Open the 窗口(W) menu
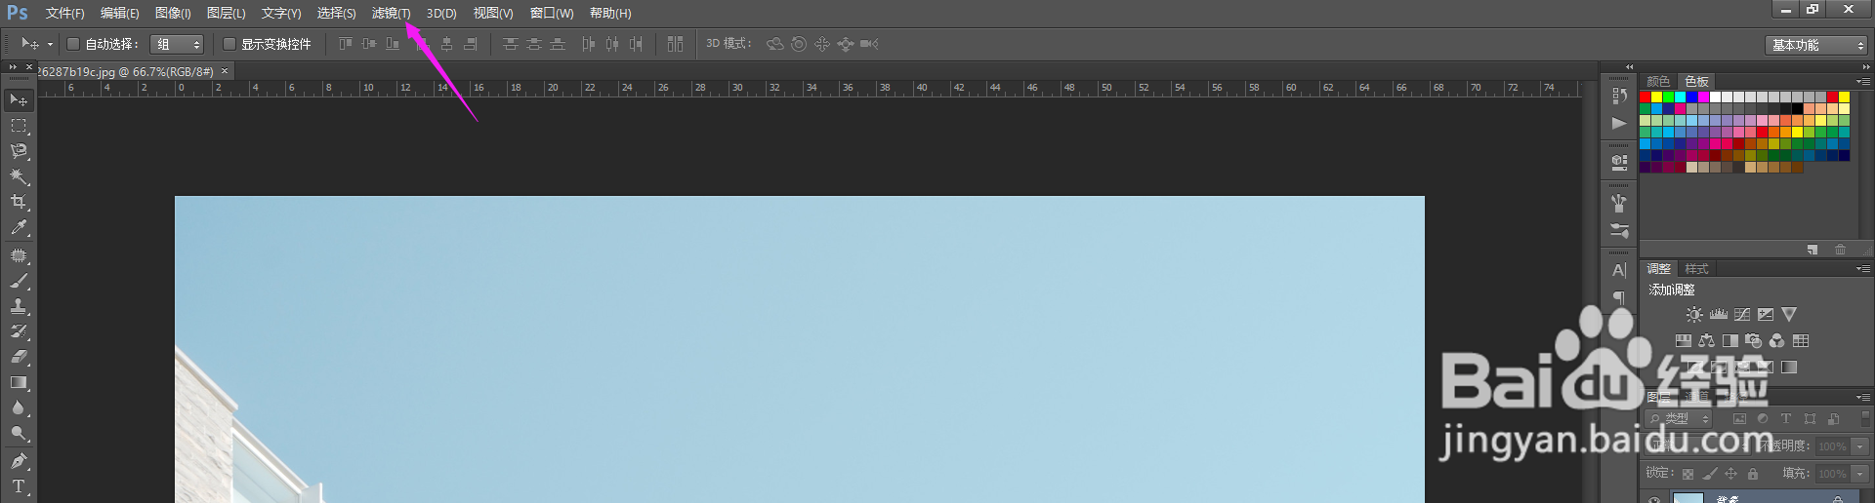1875x503 pixels. pyautogui.click(x=552, y=13)
